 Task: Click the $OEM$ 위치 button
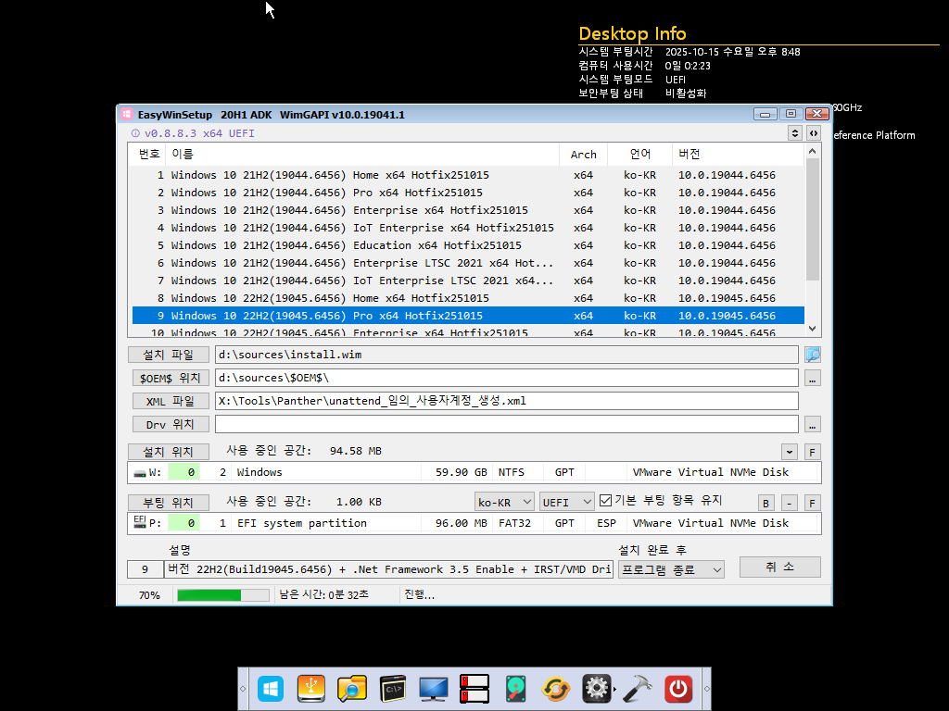tap(171, 378)
